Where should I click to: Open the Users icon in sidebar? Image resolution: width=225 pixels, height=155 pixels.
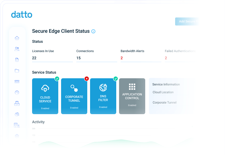[17, 49]
